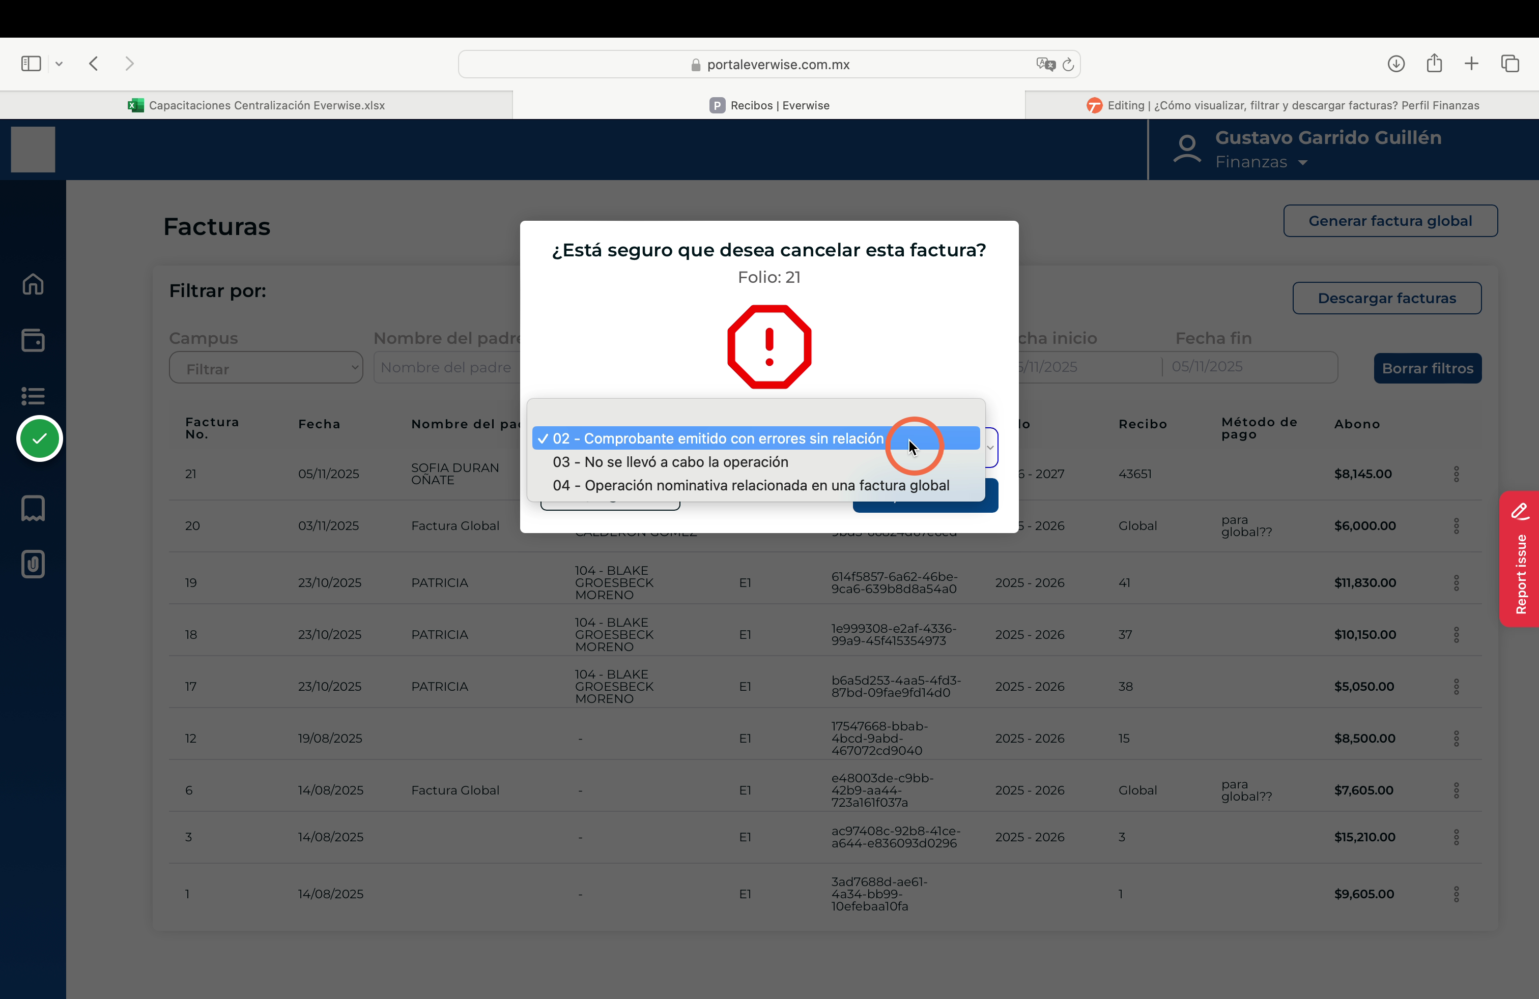Switch to the Editing ¿Cómo visualizar tab

tap(1282, 105)
